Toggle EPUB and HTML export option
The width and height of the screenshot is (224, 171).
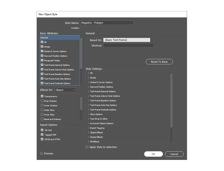pyautogui.click(x=42, y=139)
